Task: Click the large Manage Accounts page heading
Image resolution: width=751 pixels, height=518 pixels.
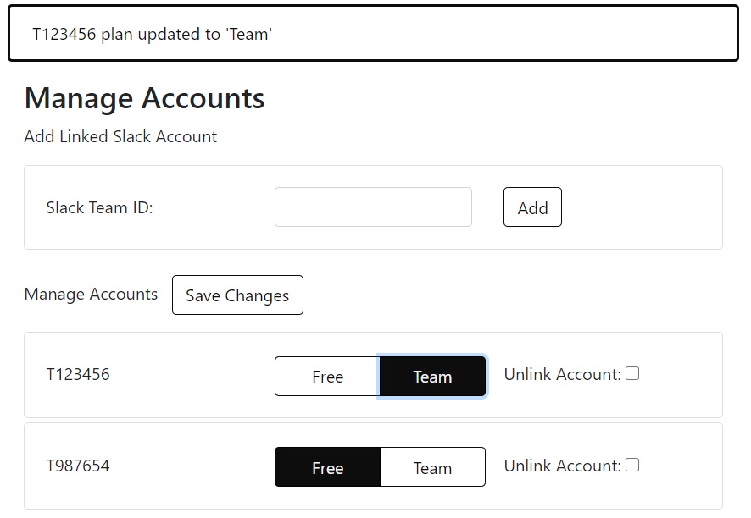Action: (x=144, y=98)
